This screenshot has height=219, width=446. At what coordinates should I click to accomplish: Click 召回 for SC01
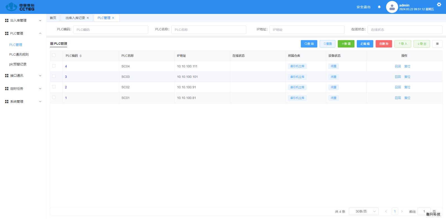tap(398, 98)
